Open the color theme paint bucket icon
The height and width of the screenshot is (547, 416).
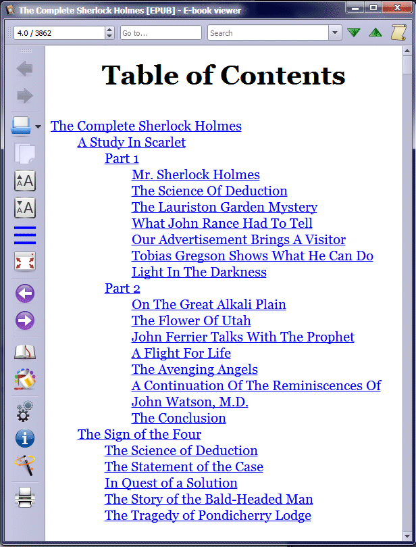coord(25,379)
